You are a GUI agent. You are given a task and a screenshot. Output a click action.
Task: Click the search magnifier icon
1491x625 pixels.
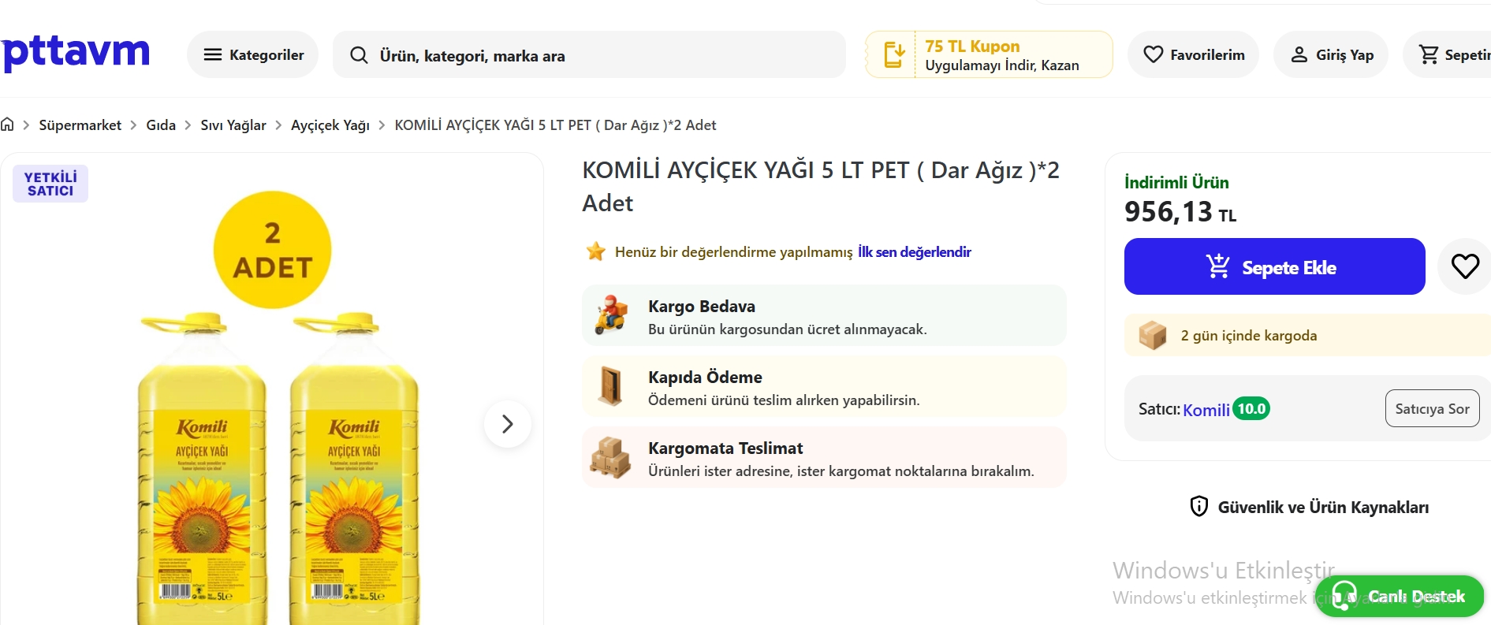click(x=360, y=55)
